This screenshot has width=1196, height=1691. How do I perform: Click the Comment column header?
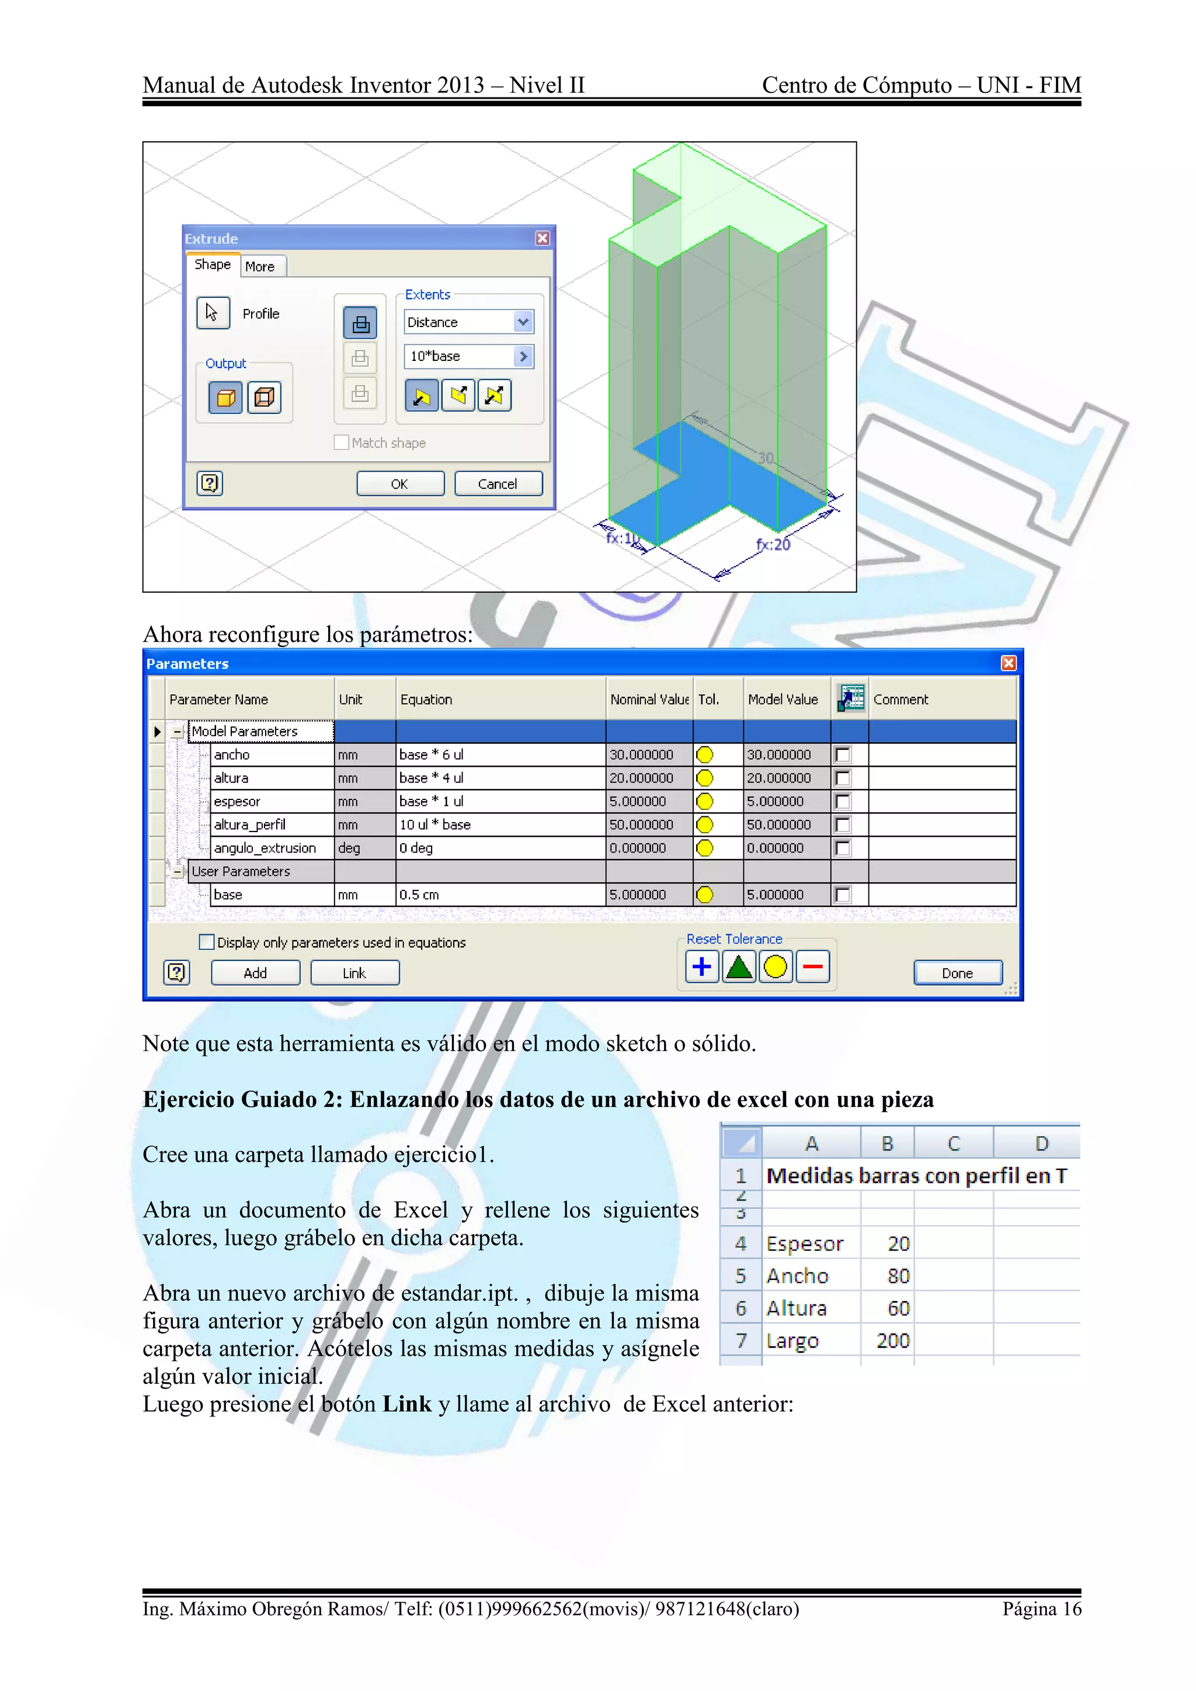(x=943, y=699)
